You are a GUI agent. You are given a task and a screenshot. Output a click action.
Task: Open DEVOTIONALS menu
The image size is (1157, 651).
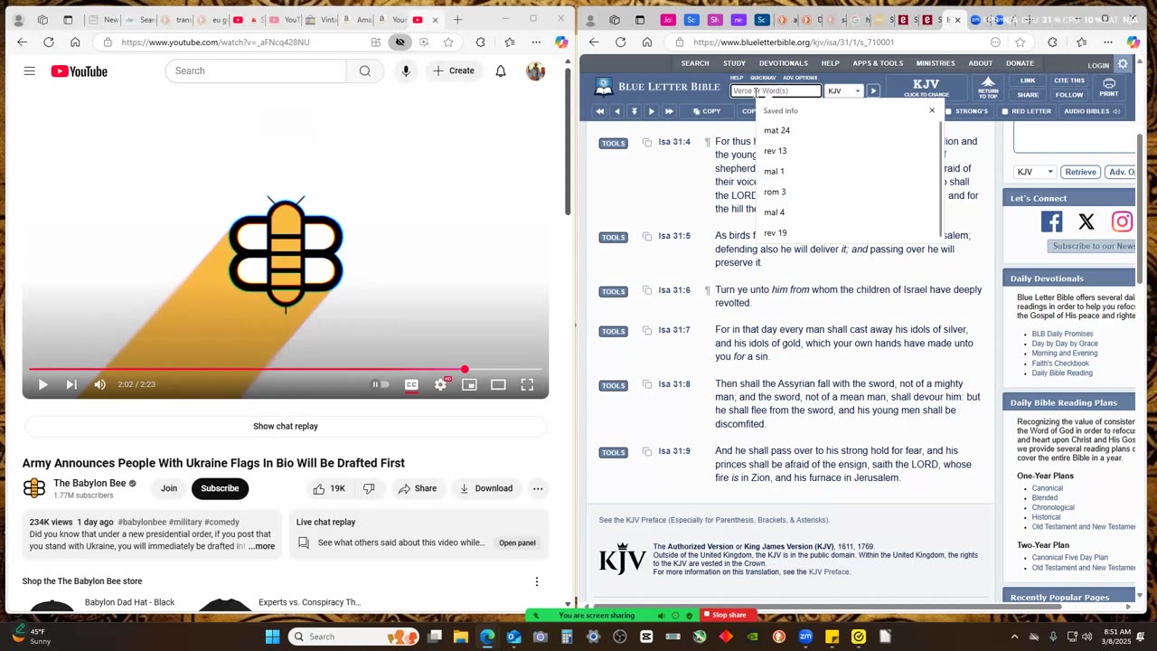point(784,63)
